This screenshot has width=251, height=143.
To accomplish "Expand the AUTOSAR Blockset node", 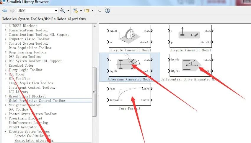I will coord(6,26).
